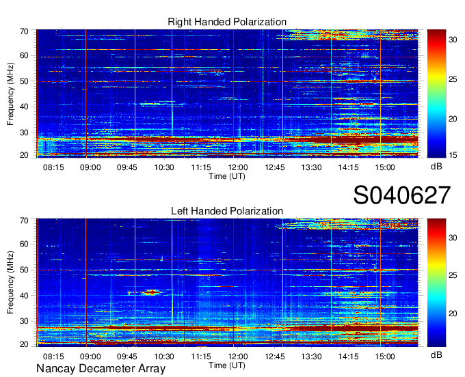Click the Nancay Decameter Array caption
This screenshot has width=465, height=377.
(x=101, y=368)
